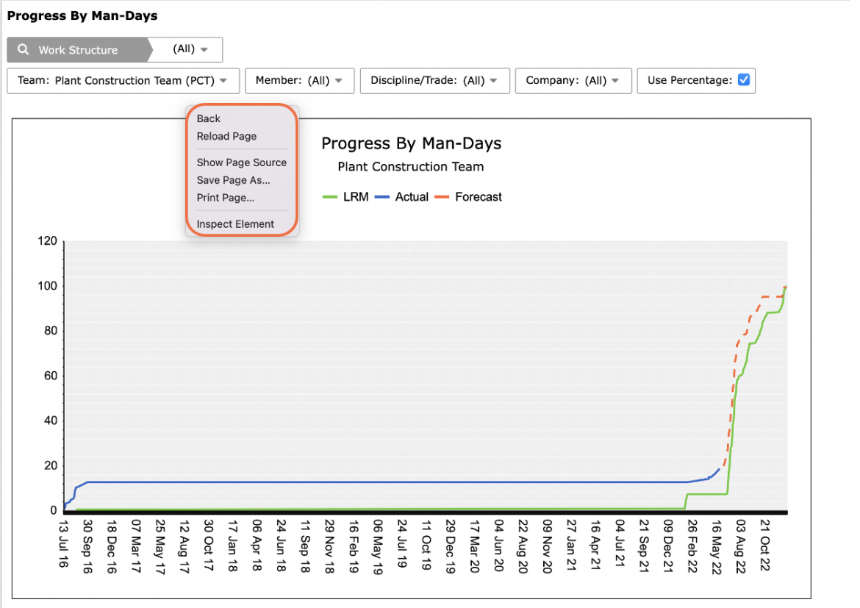Select Reload Page in context menu

pos(226,136)
